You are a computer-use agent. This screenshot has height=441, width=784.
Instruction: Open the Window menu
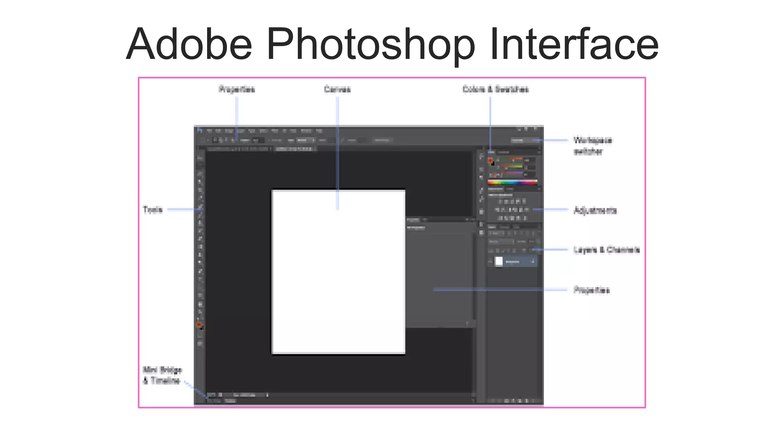[306, 131]
